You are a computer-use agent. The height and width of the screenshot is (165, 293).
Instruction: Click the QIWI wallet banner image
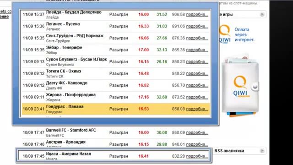tap(240, 86)
